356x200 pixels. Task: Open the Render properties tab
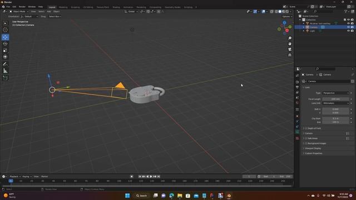click(x=297, y=82)
